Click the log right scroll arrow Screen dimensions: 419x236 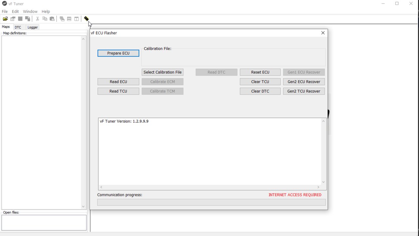tap(318, 187)
